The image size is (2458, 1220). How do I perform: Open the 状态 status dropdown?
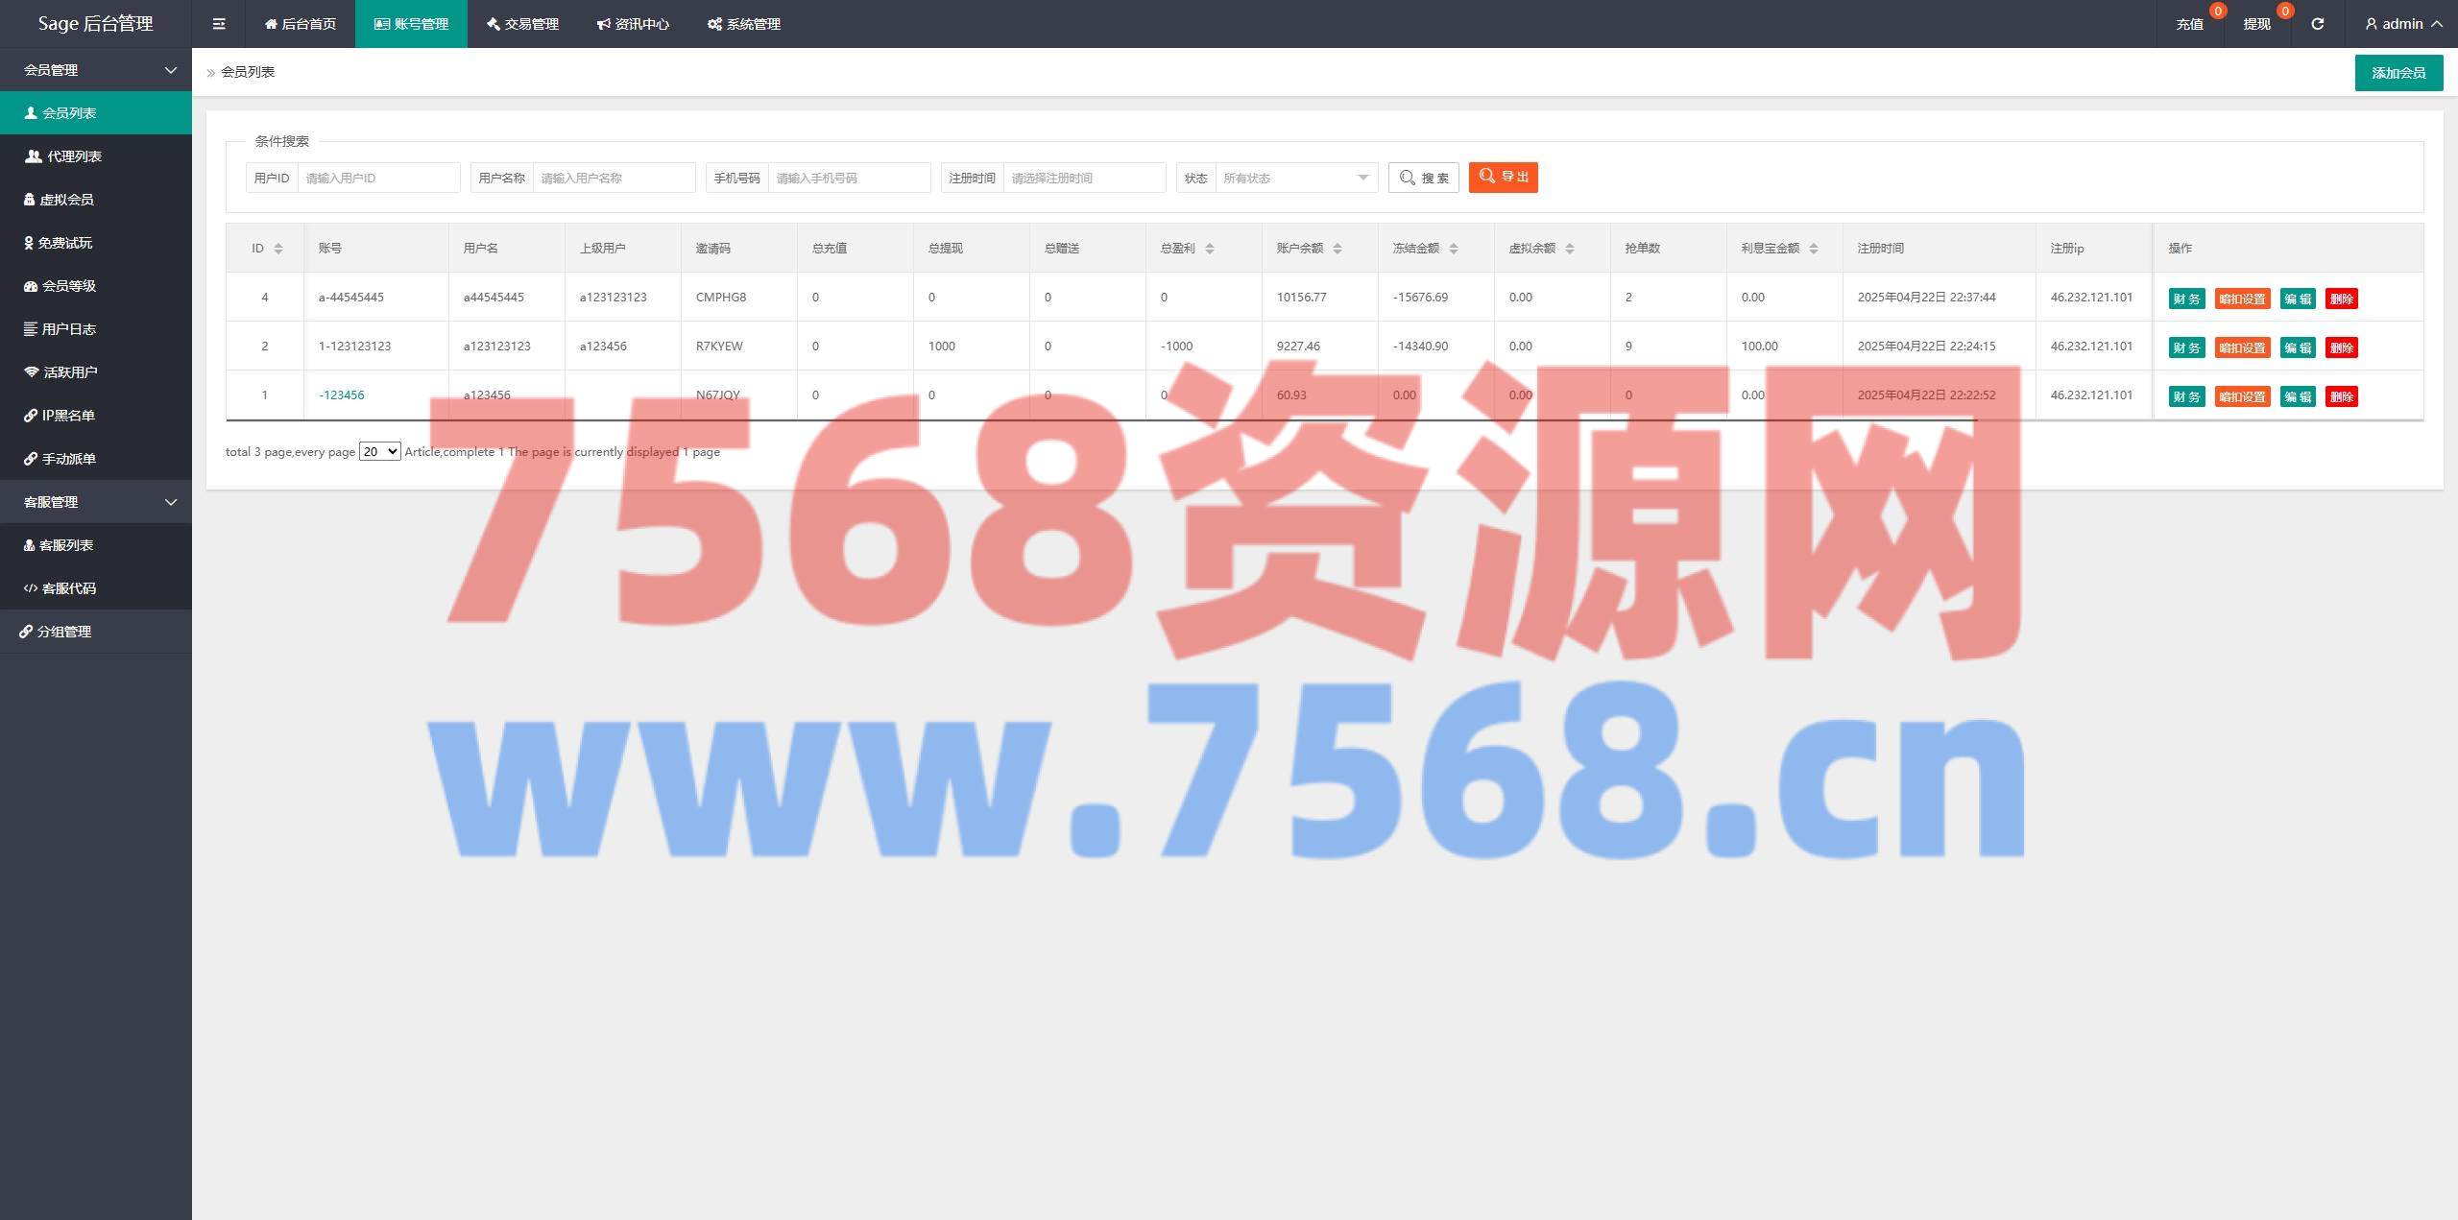tap(1295, 178)
